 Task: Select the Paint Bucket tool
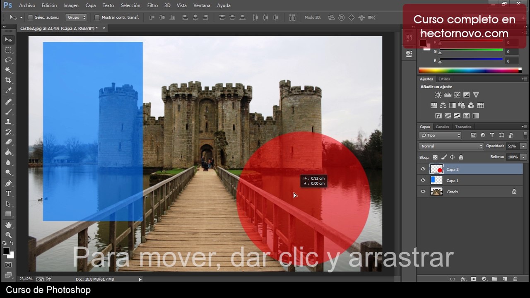[8, 152]
